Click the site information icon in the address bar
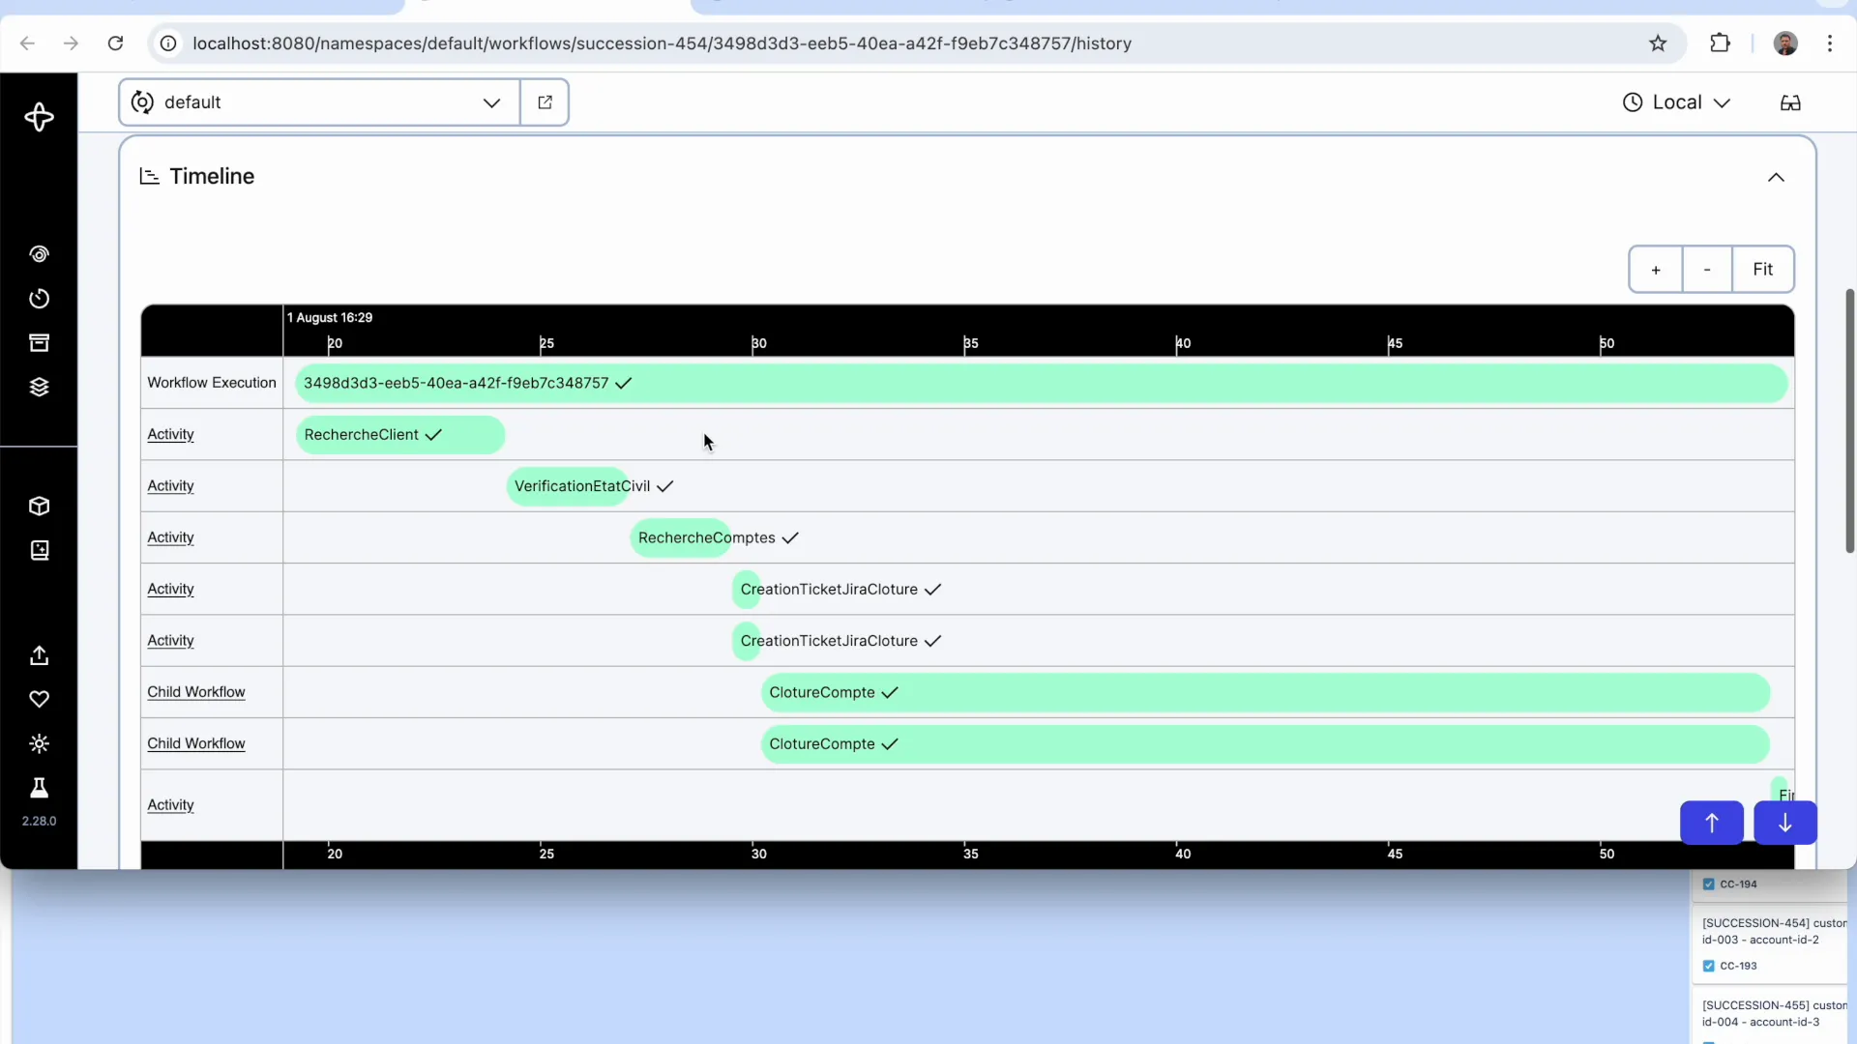The image size is (1857, 1044). click(168, 43)
